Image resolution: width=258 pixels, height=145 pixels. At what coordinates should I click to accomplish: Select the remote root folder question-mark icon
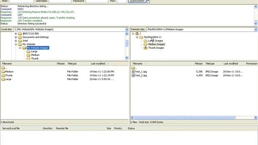(x=137, y=34)
